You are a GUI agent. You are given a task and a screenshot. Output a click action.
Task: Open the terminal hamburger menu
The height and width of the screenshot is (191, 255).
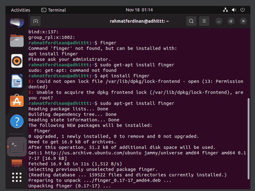pos(204,21)
